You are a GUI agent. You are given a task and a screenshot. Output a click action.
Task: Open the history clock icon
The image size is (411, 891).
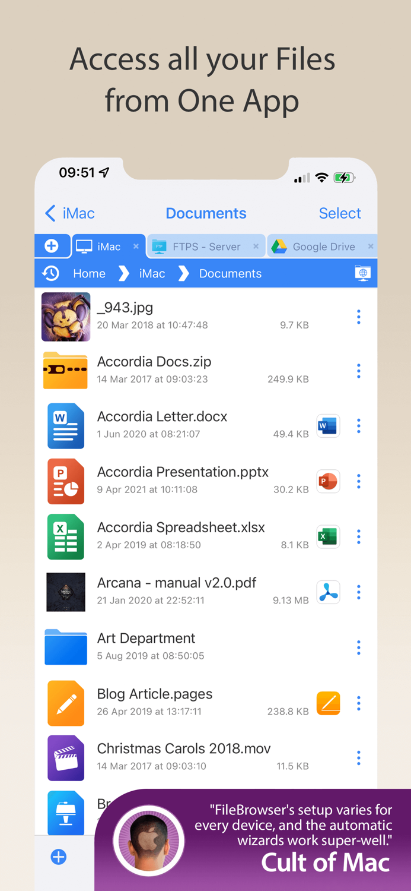click(51, 273)
